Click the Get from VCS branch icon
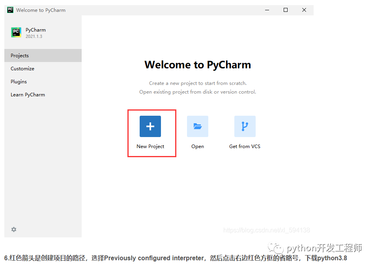The image size is (374, 265). pyautogui.click(x=245, y=126)
